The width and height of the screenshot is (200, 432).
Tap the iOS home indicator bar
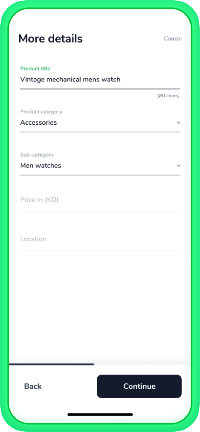(100, 414)
